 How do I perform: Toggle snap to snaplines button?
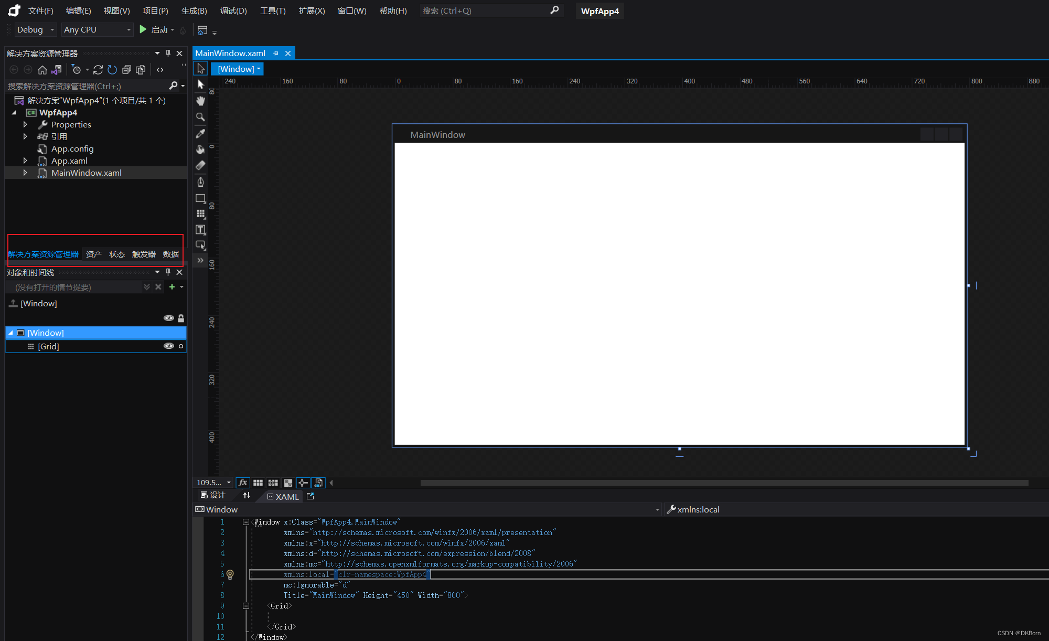[x=303, y=483]
